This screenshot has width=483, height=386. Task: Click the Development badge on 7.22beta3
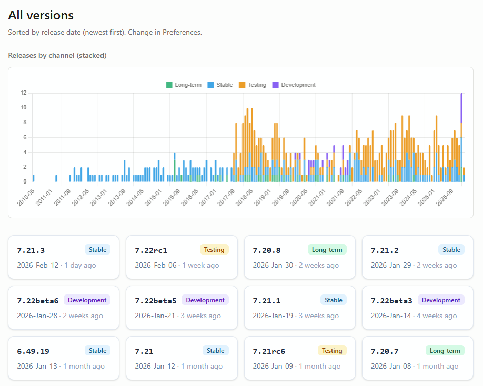tap(441, 300)
